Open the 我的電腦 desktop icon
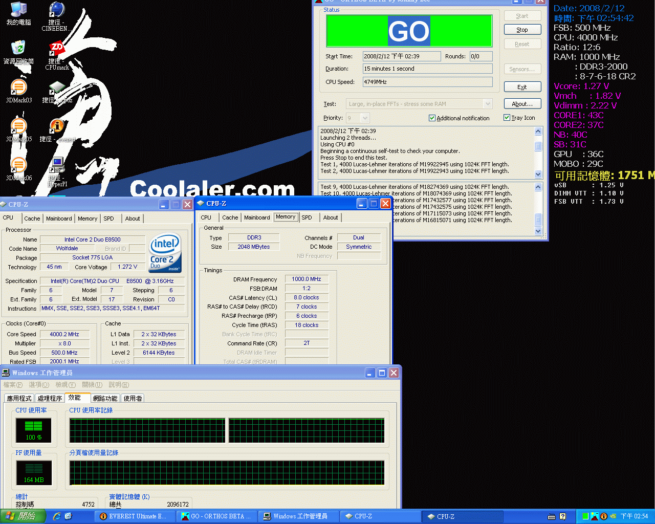The height and width of the screenshot is (524, 655). coord(19,14)
